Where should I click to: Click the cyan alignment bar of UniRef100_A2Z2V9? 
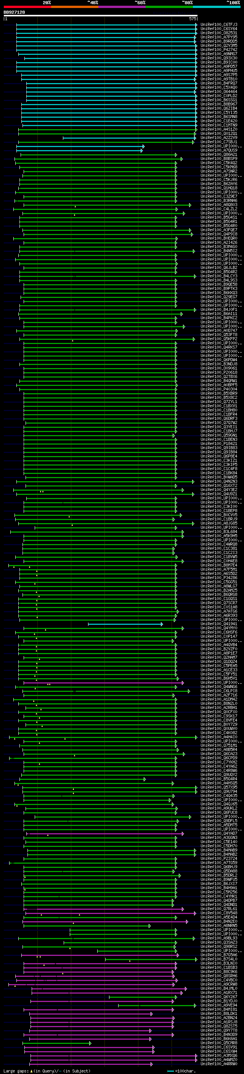pyautogui.click(x=129, y=138)
